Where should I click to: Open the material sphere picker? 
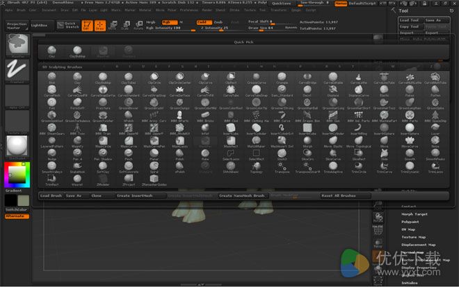(x=17, y=146)
